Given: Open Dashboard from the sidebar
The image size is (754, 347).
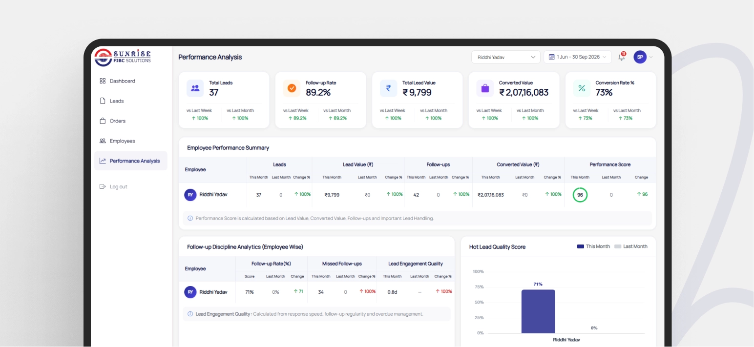Looking at the screenshot, I should [x=131, y=81].
